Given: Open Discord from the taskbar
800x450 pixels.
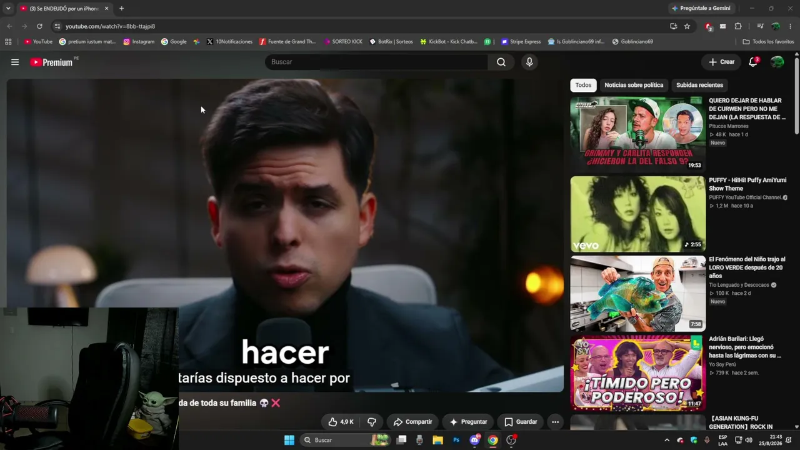Looking at the screenshot, I should pos(474,440).
